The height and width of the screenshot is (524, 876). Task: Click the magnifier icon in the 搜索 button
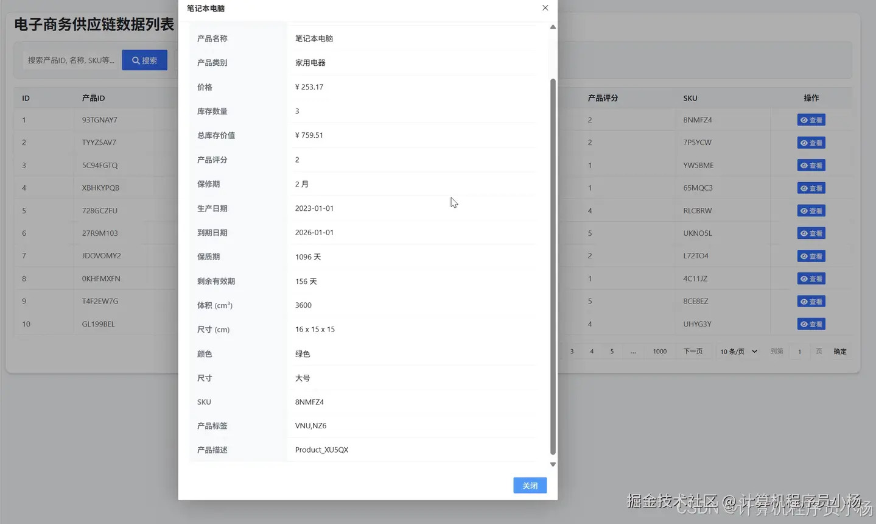coord(135,60)
